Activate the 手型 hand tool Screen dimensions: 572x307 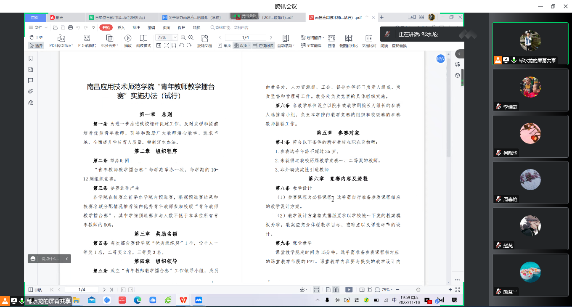click(x=36, y=37)
